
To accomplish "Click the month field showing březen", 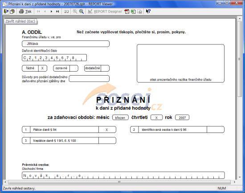I will tap(120, 117).
